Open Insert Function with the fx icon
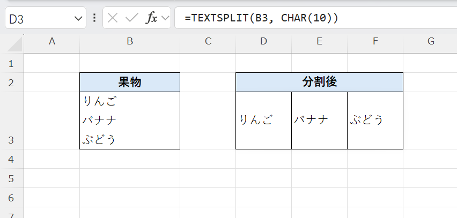Image resolution: width=457 pixels, height=218 pixels. click(152, 18)
